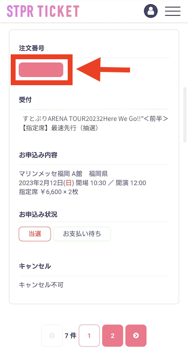This screenshot has width=188, height=353.
Task: Go to next page arrow
Action: coord(136,336)
